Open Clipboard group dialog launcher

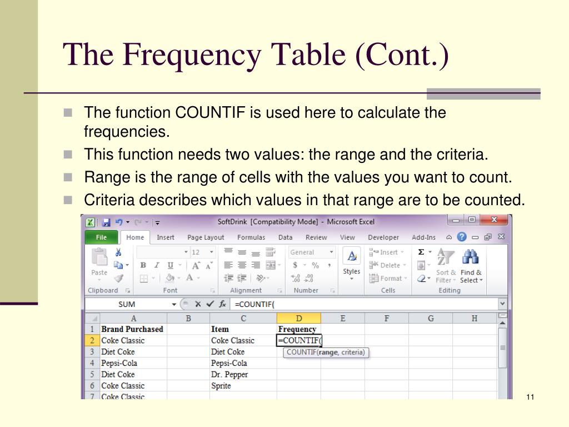[128, 290]
